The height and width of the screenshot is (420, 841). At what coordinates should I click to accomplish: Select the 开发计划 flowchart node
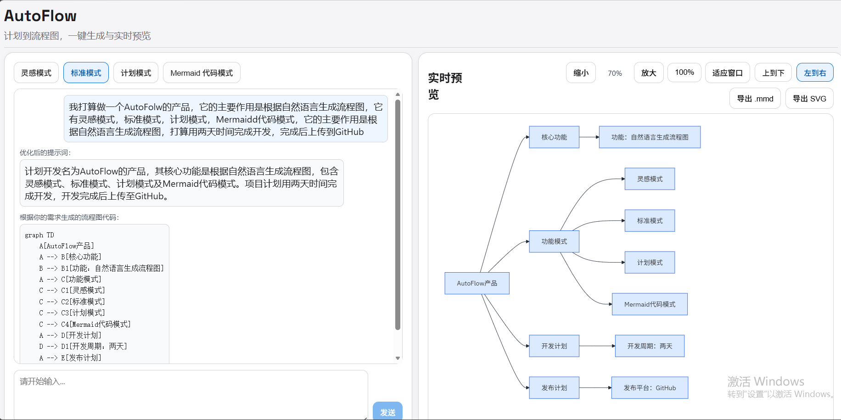(554, 346)
